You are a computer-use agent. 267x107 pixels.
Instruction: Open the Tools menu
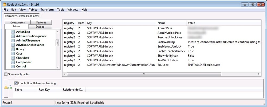61,10
